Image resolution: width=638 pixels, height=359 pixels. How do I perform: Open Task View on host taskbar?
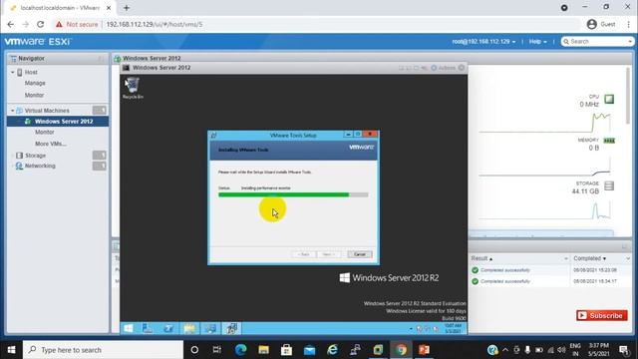pos(217,350)
